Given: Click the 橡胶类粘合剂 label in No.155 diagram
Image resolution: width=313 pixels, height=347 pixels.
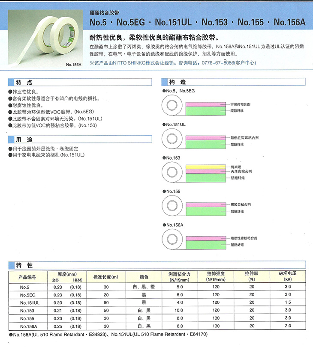Looking at the screenshot, I should 241,205.
